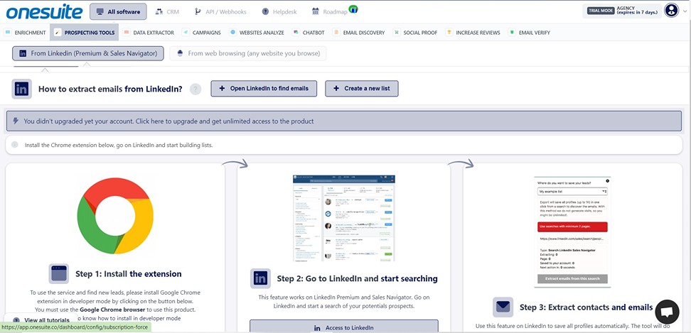The height and width of the screenshot is (333, 691).
Task: Open the Websites Analyze tab
Action: pos(257,33)
